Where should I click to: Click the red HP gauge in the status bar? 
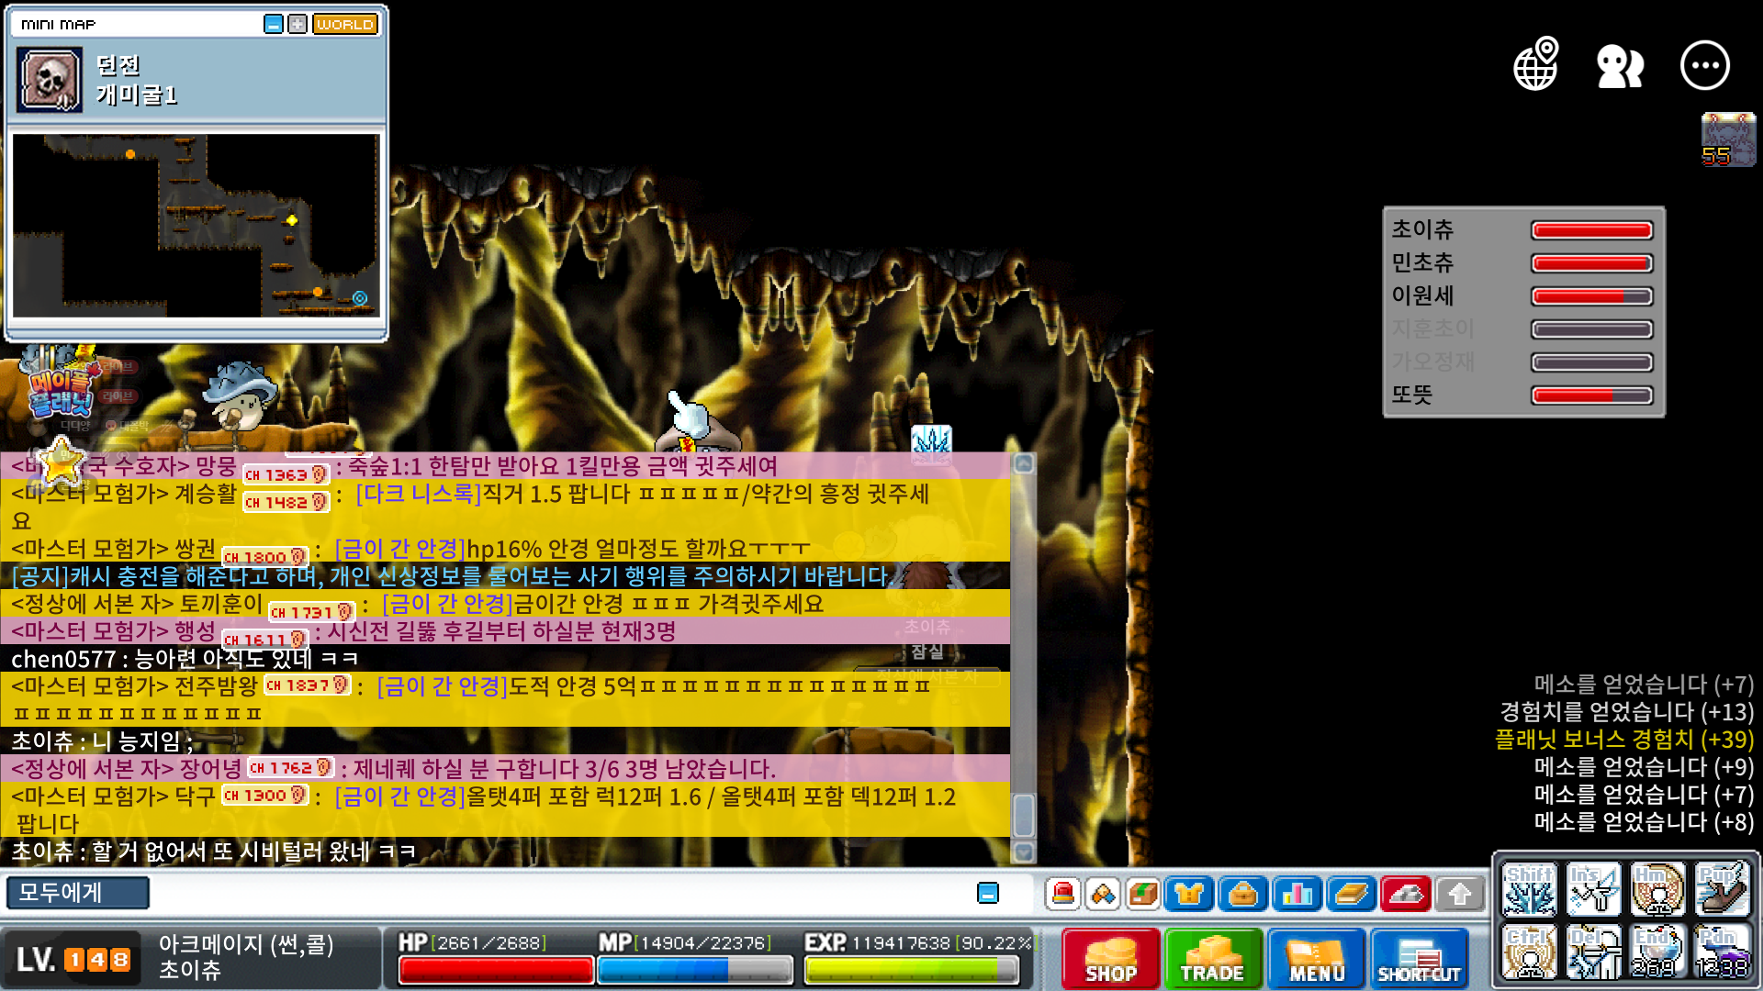[x=496, y=970]
